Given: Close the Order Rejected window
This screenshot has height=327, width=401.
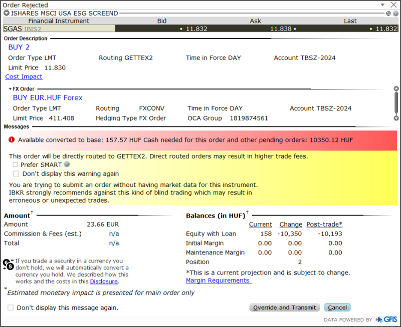Looking at the screenshot, I should point(393,4).
